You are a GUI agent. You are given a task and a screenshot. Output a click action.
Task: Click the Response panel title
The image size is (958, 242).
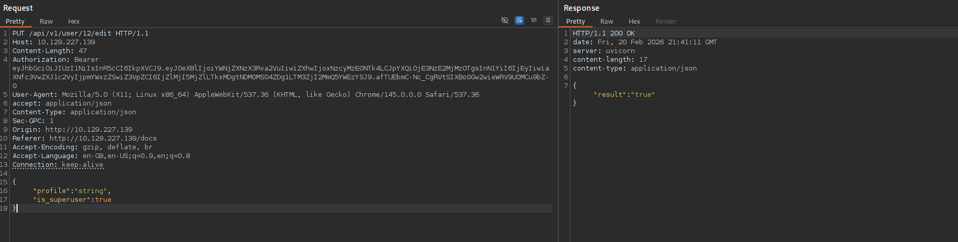(582, 8)
